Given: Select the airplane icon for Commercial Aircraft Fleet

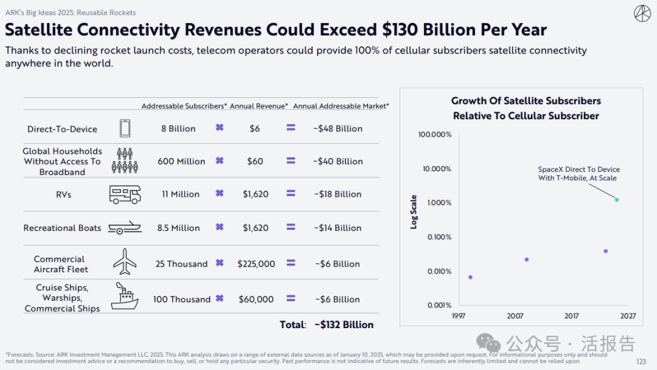Looking at the screenshot, I should pyautogui.click(x=125, y=262).
